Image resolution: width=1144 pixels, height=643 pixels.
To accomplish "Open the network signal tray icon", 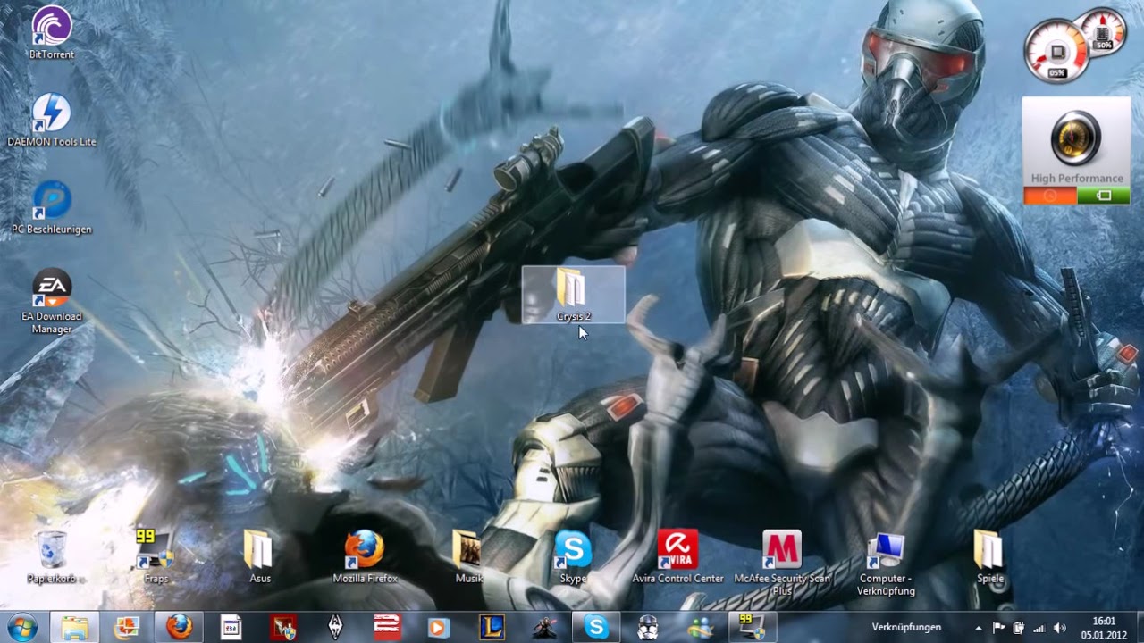I will [1039, 628].
